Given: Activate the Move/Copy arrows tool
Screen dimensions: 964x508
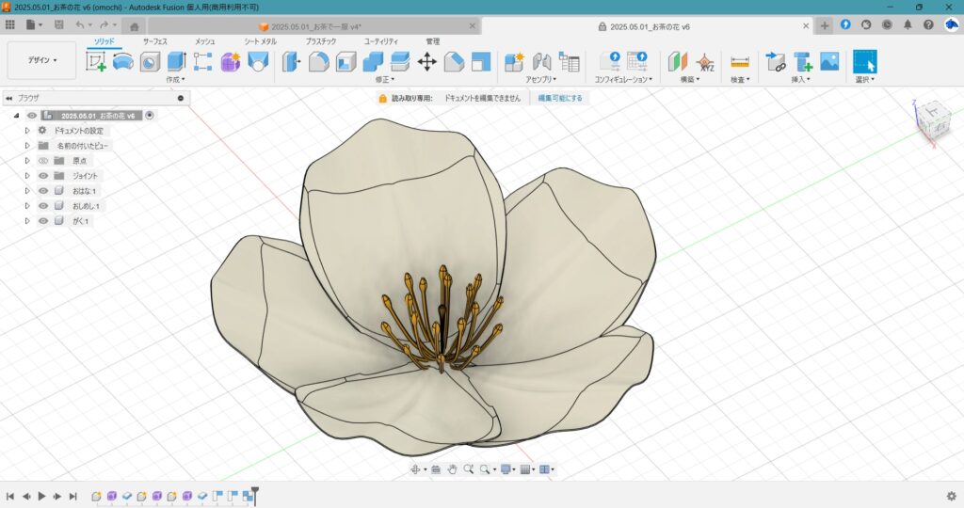Looking at the screenshot, I should tap(426, 62).
